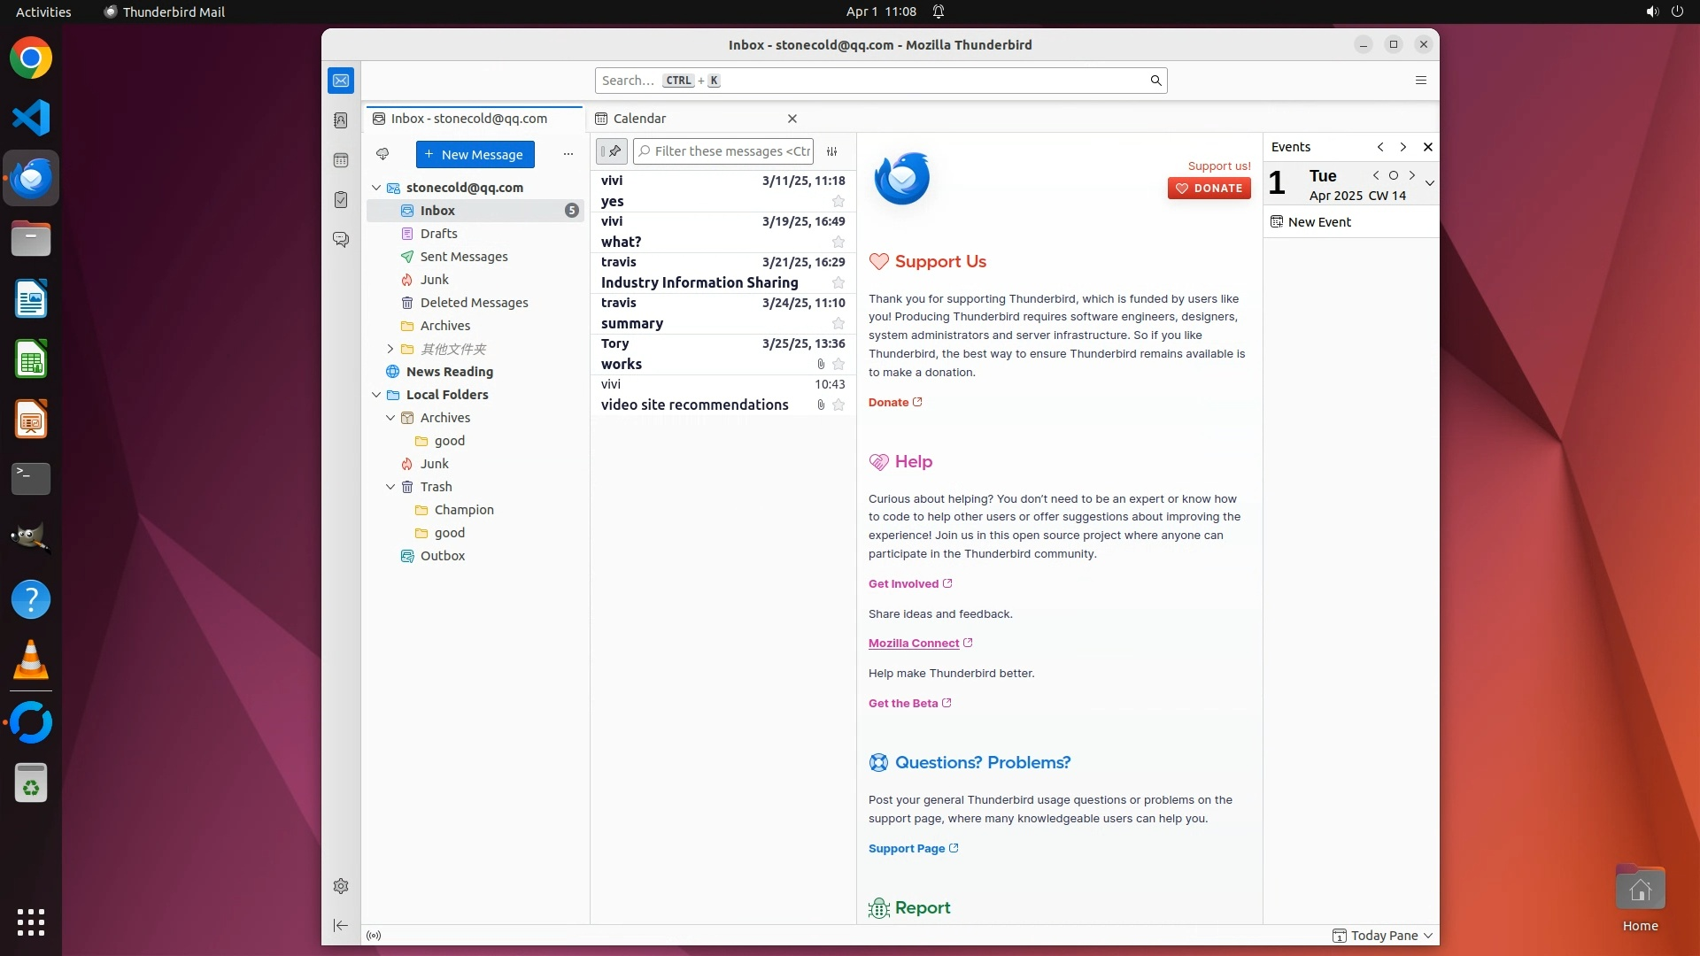Collapse the stonecold@qq.com account tree

376,188
